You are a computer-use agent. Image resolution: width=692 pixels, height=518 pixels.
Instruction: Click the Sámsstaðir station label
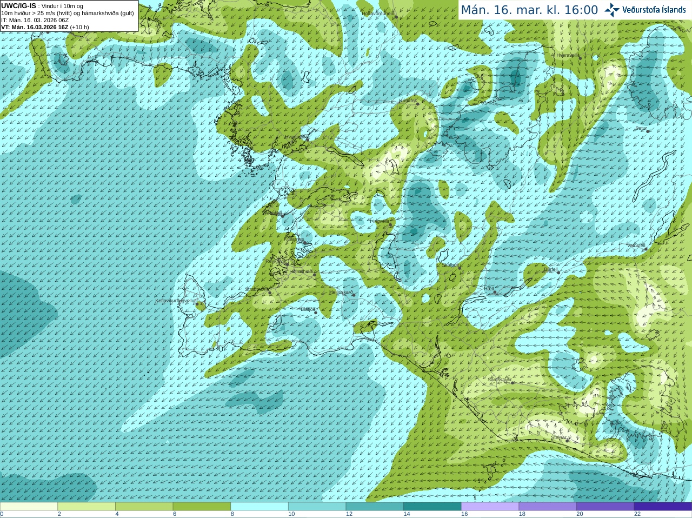point(500,380)
